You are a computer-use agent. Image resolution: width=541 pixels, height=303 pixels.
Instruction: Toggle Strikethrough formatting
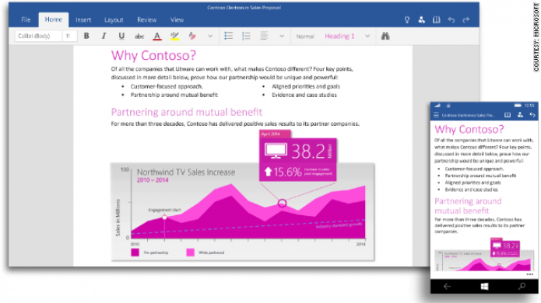[x=139, y=37]
